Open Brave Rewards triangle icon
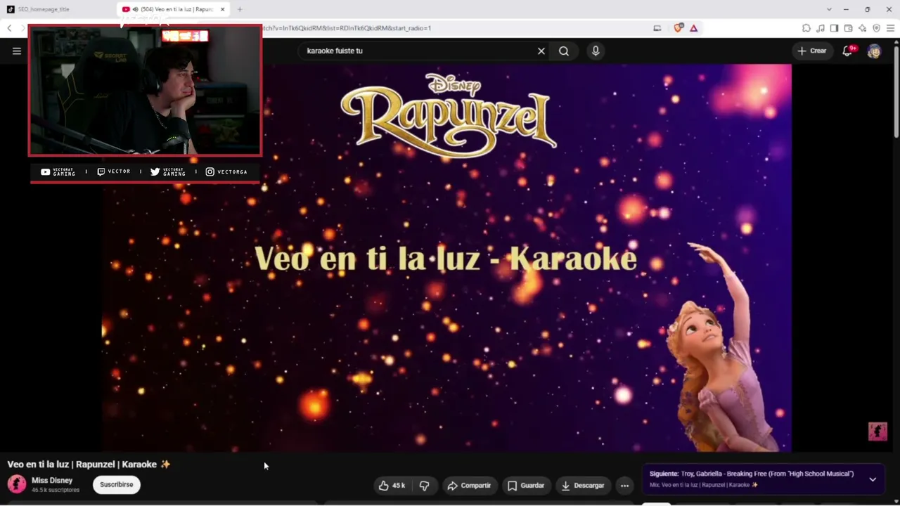This screenshot has height=506, width=900. click(x=693, y=28)
